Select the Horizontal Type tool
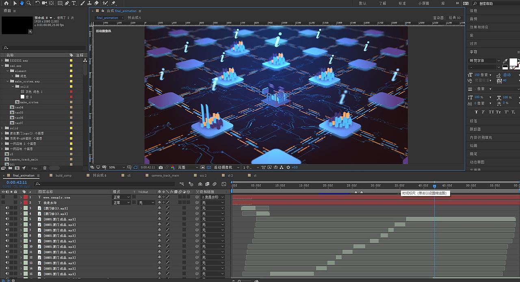Screen dimensions: 520x282 pyautogui.click(x=74, y=3)
